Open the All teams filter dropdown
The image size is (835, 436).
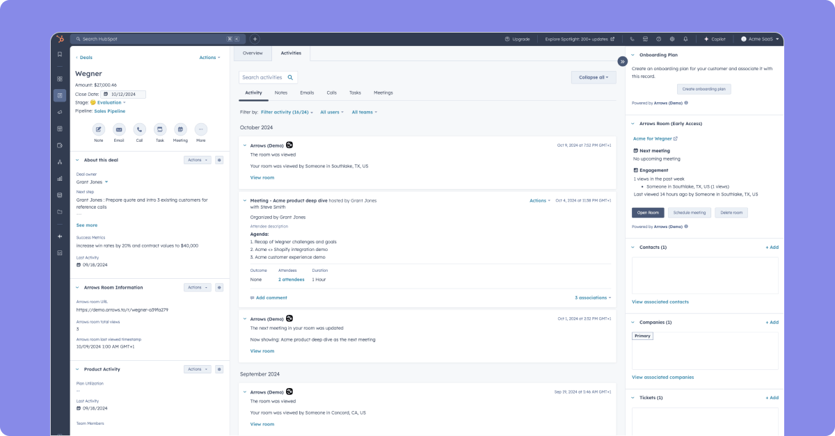tap(365, 112)
